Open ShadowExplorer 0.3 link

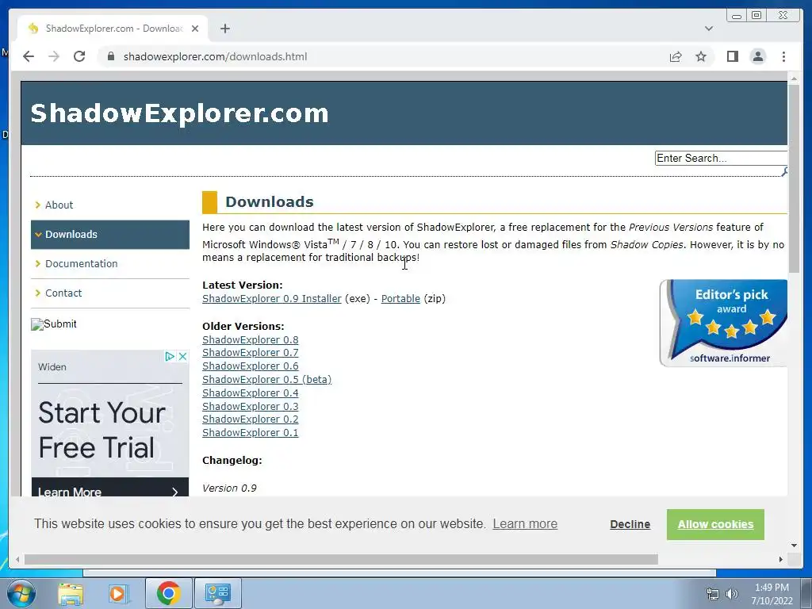coord(250,407)
